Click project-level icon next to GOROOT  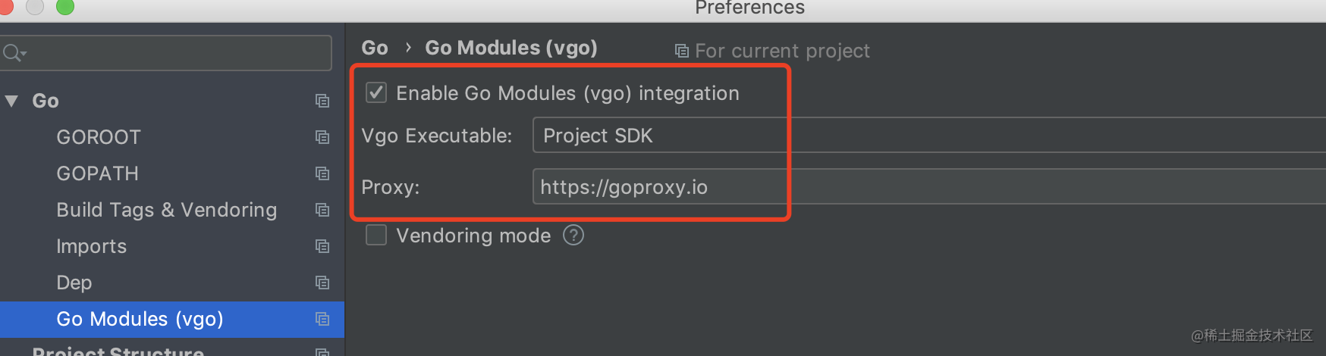click(x=322, y=137)
